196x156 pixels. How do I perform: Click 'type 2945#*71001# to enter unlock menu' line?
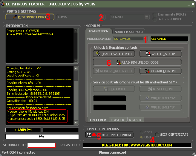(x=37, y=115)
